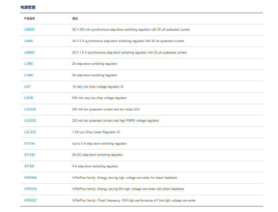Open the L7986 product link
This screenshot has width=278, height=212.
[28, 75]
